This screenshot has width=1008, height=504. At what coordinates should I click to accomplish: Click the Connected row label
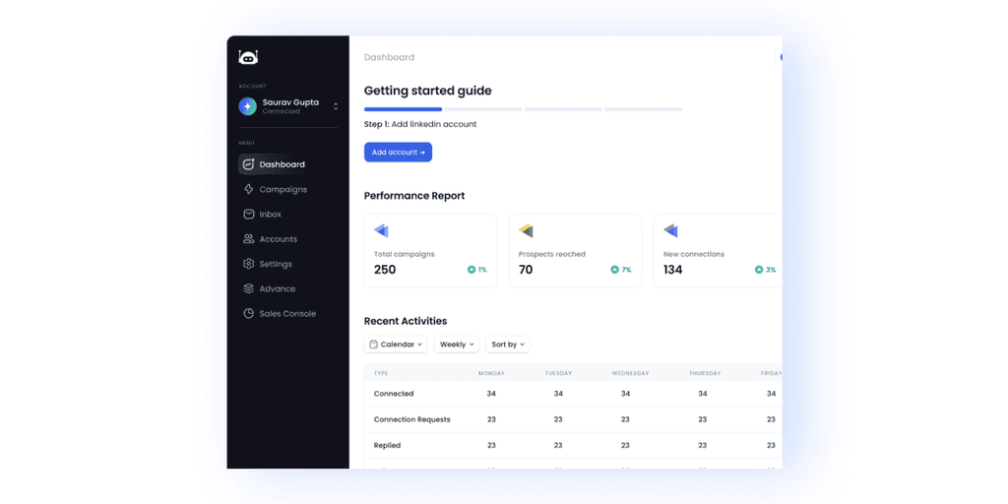(x=394, y=394)
